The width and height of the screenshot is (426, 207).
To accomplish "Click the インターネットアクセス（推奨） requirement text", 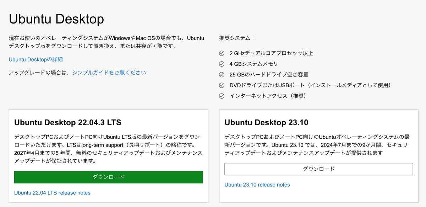I will (268, 96).
